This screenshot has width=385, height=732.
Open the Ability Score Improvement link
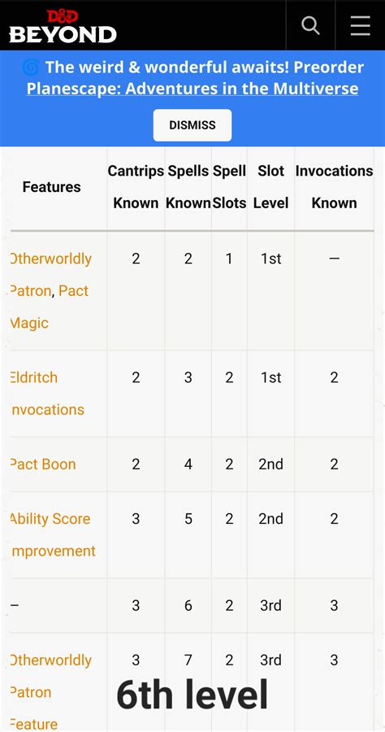(53, 535)
